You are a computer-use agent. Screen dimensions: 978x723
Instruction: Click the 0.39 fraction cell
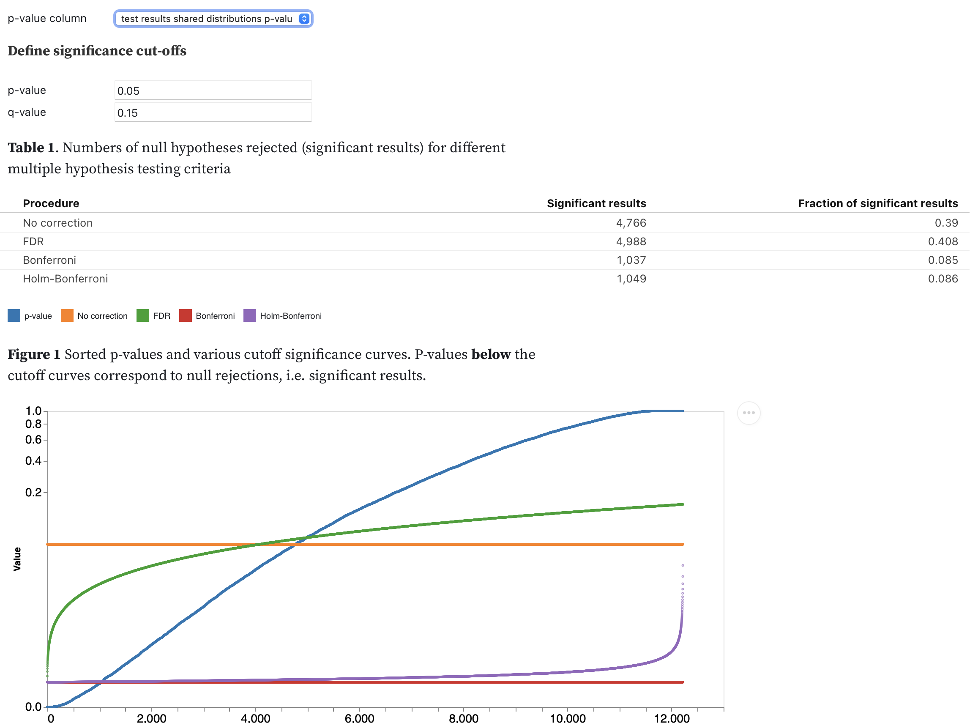tap(946, 223)
